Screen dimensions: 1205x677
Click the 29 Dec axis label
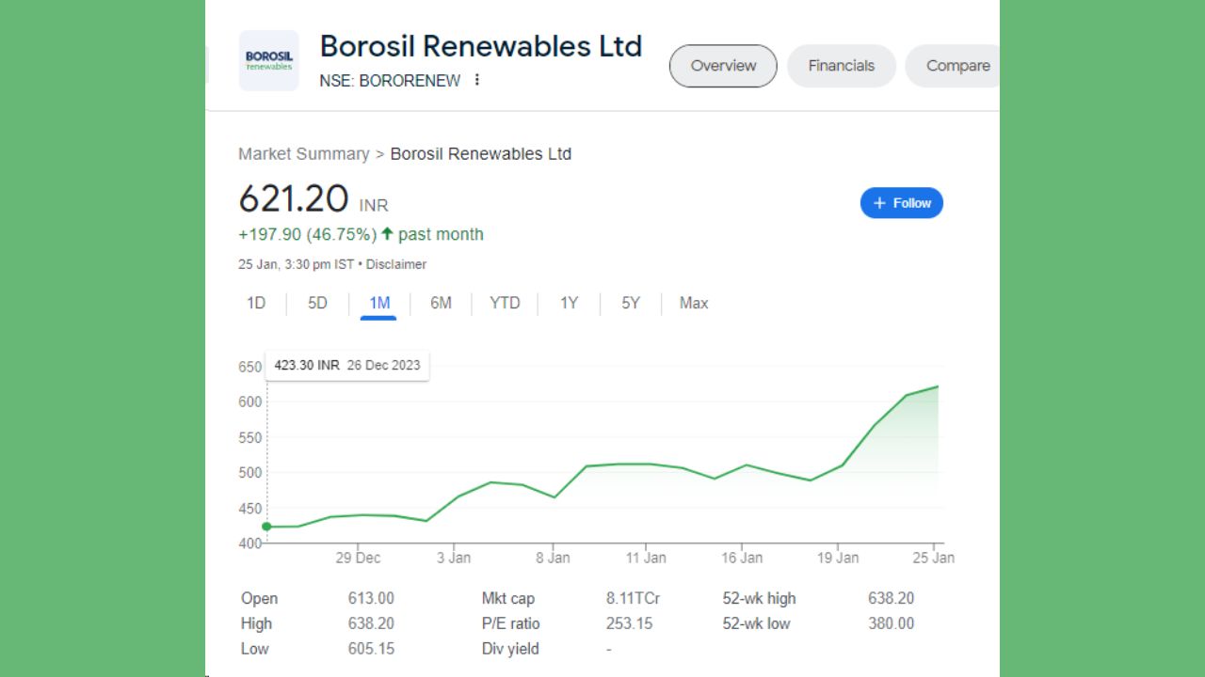click(x=358, y=558)
